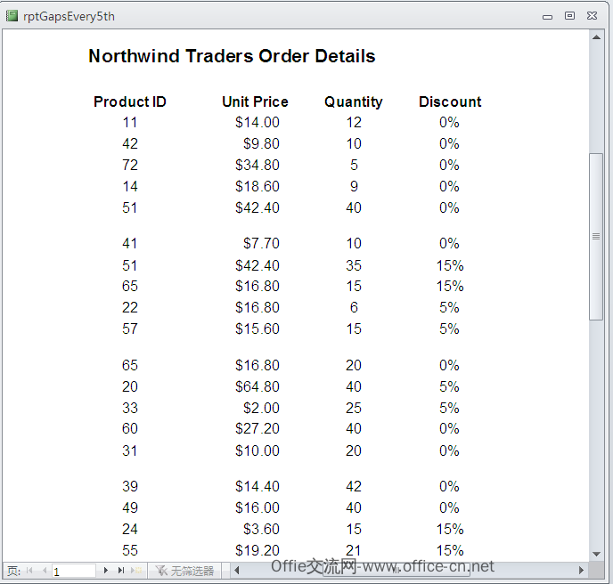Go to the next report page

(105, 571)
